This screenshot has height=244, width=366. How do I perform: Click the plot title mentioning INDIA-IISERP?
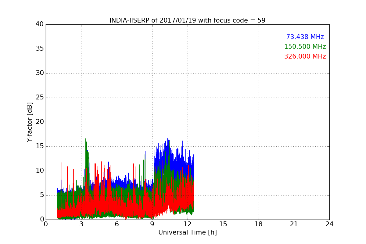(x=187, y=20)
